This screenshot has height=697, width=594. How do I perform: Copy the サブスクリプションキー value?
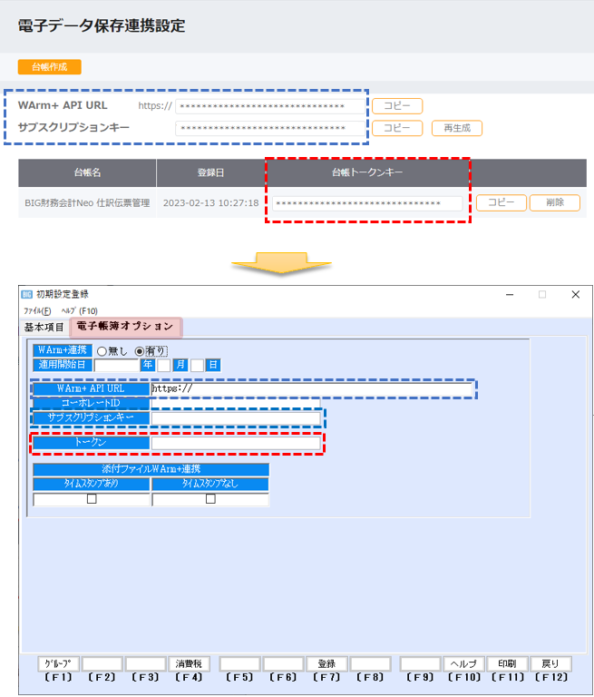coord(397,128)
